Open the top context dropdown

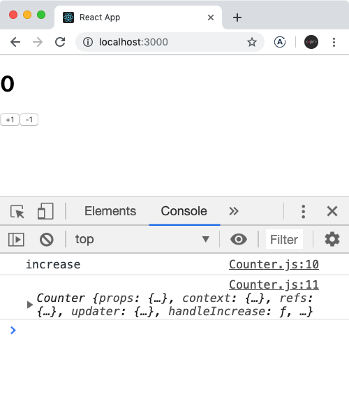point(142,239)
